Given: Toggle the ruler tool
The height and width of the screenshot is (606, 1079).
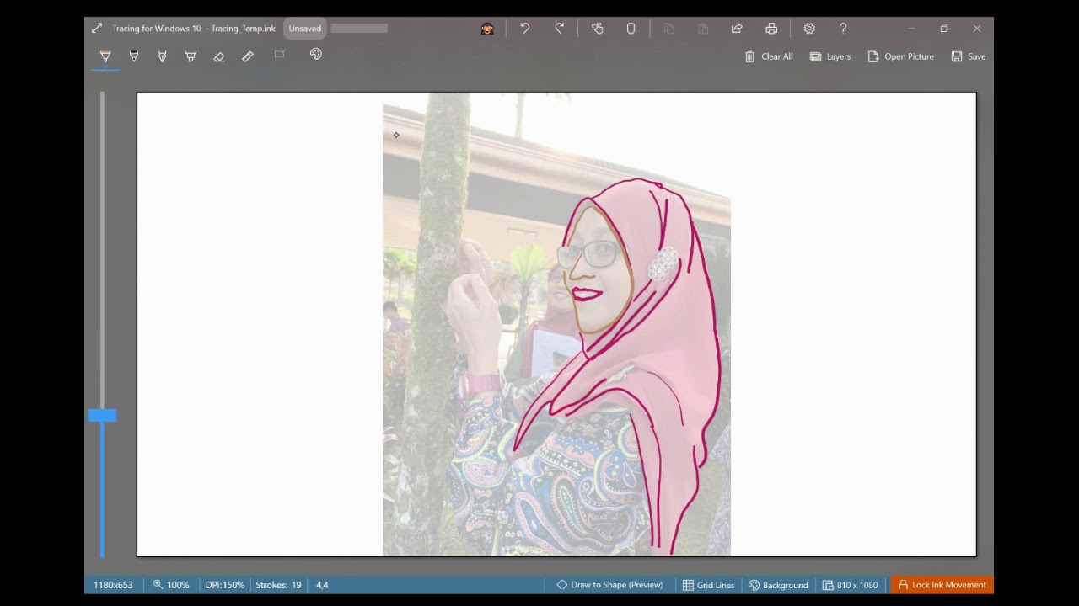Looking at the screenshot, I should [x=248, y=56].
